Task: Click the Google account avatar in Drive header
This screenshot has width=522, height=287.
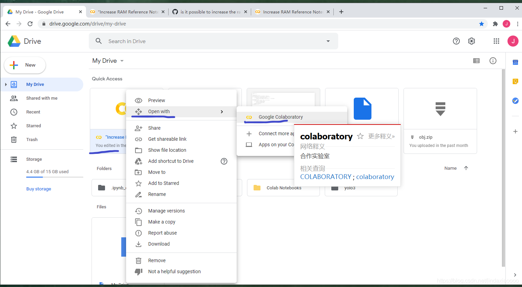Action: pos(513,41)
